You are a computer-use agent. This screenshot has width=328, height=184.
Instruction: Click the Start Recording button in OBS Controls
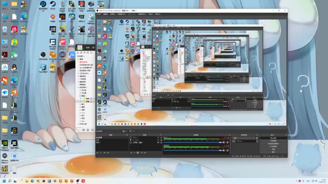pos(273,141)
